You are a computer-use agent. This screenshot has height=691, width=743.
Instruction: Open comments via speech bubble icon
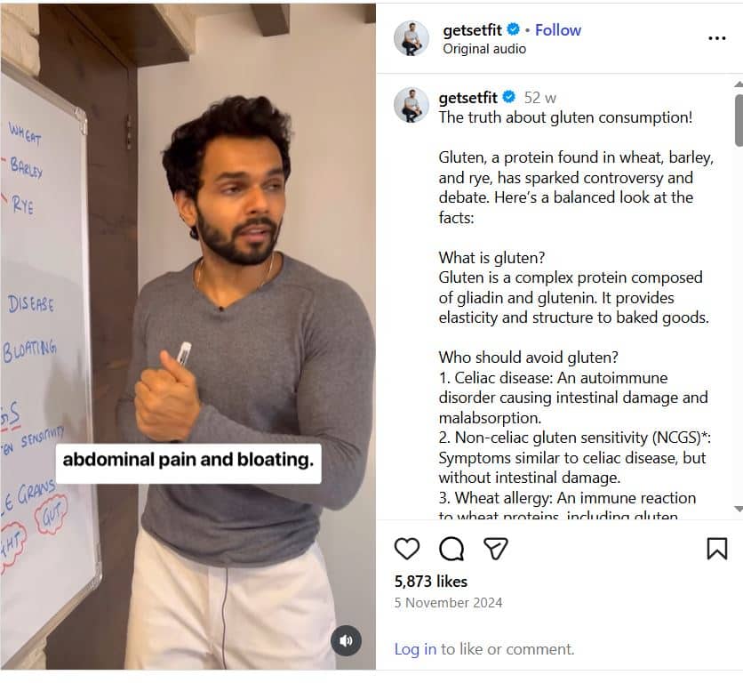point(451,549)
